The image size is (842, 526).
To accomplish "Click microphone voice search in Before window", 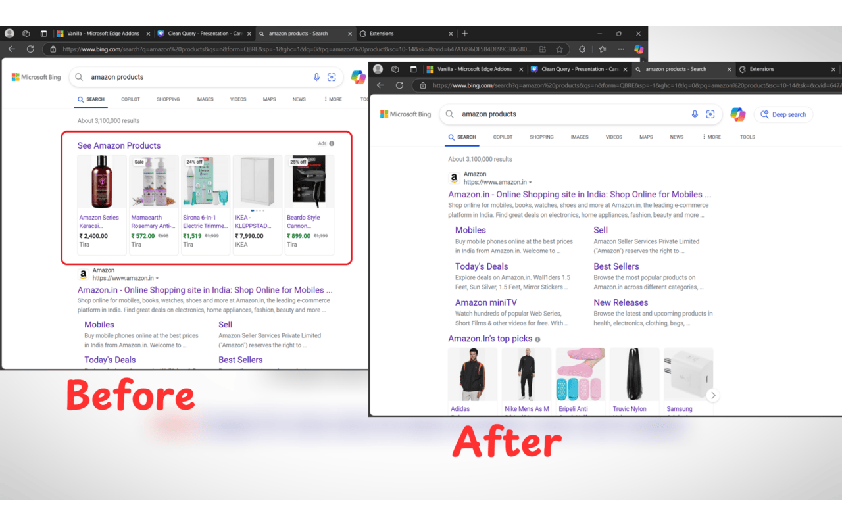I will coord(316,77).
